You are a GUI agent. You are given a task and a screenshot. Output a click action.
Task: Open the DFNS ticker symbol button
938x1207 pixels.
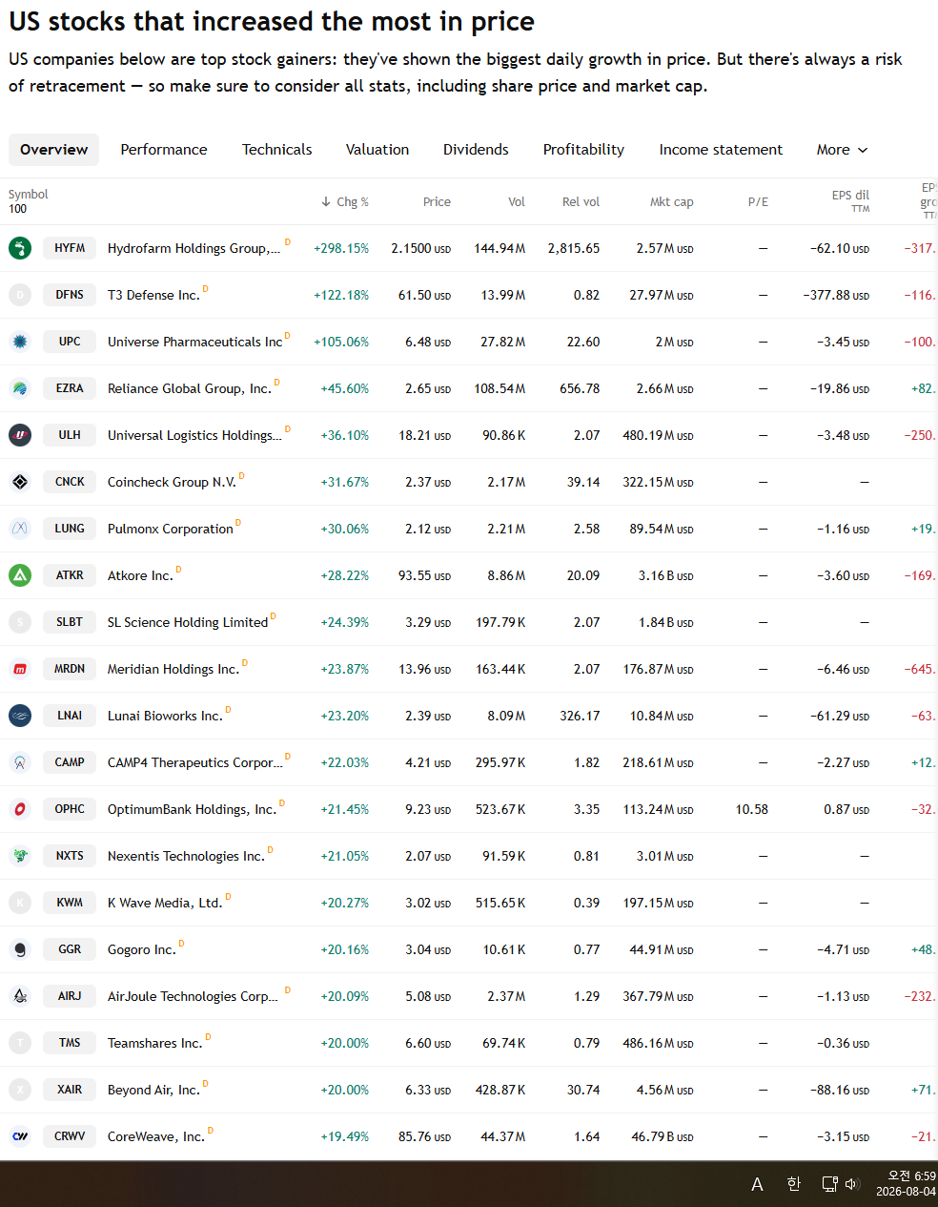tap(70, 295)
